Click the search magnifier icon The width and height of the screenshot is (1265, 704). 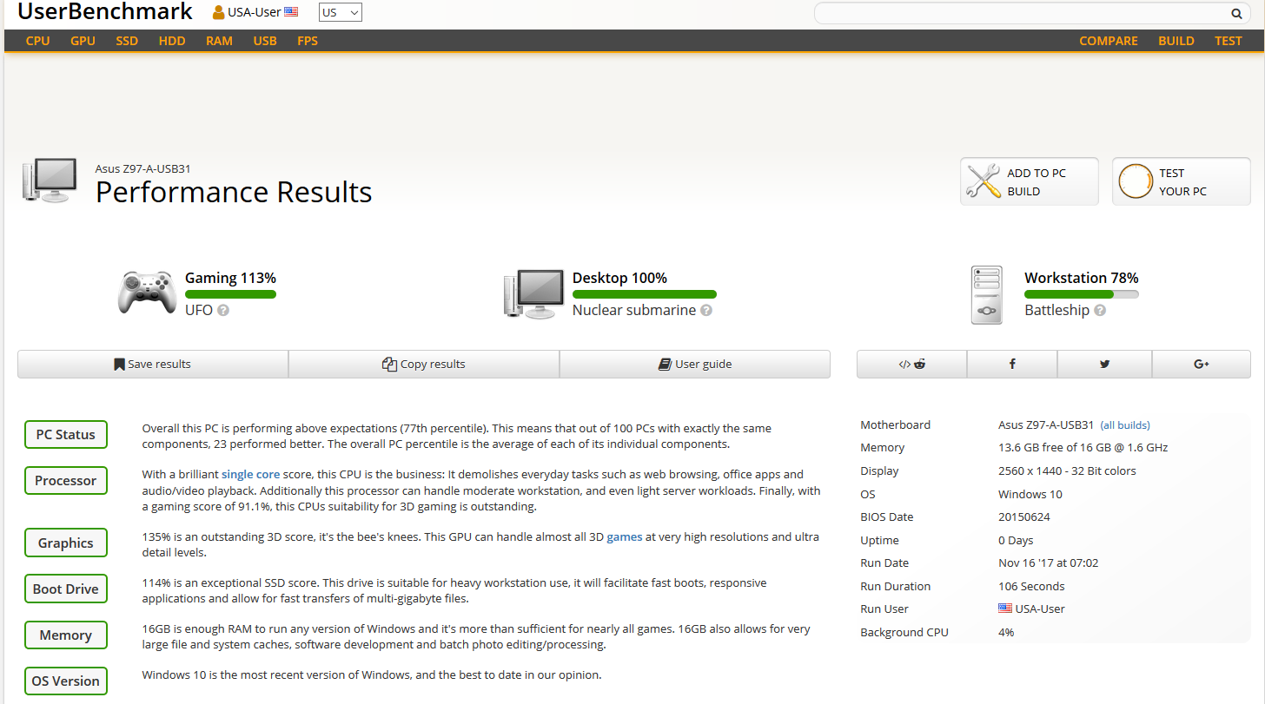pos(1236,13)
